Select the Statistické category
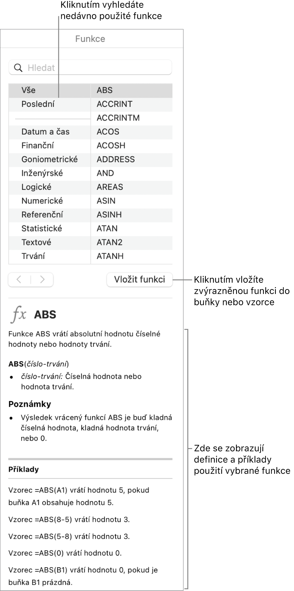 click(x=49, y=228)
